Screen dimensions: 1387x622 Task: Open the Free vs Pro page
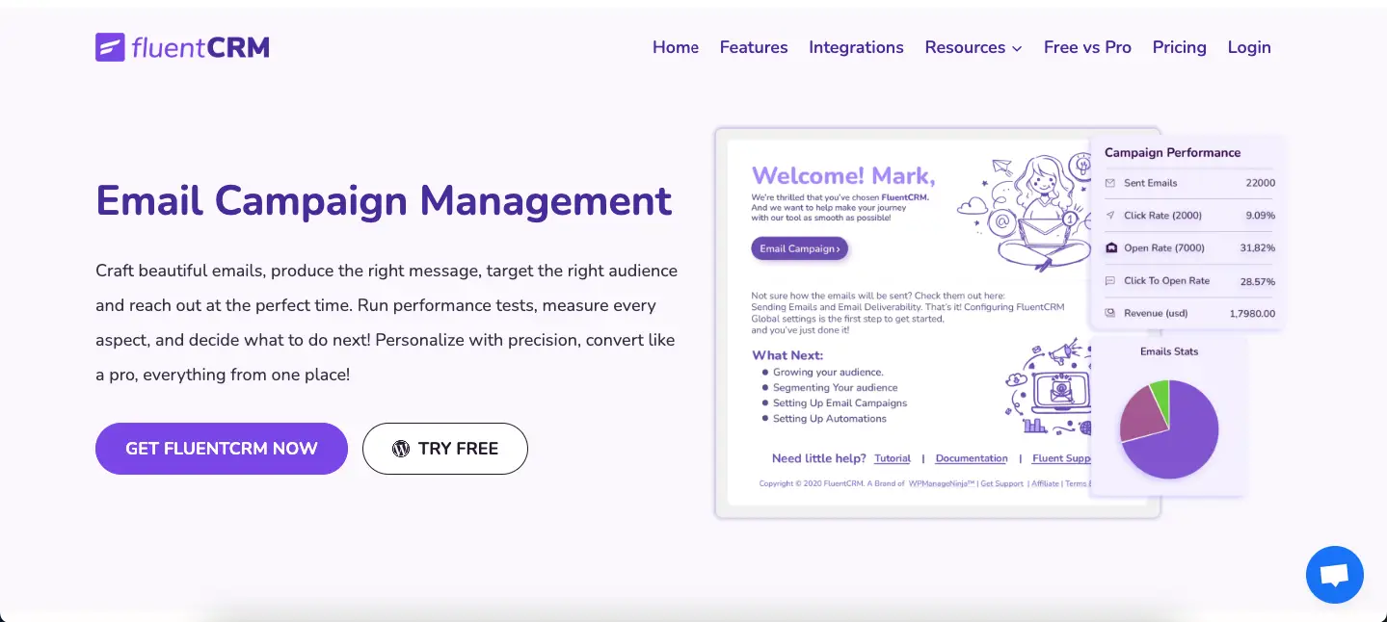tap(1087, 47)
